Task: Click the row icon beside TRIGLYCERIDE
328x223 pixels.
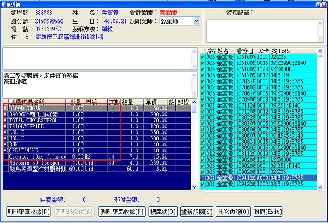Action: click(x=6, y=126)
